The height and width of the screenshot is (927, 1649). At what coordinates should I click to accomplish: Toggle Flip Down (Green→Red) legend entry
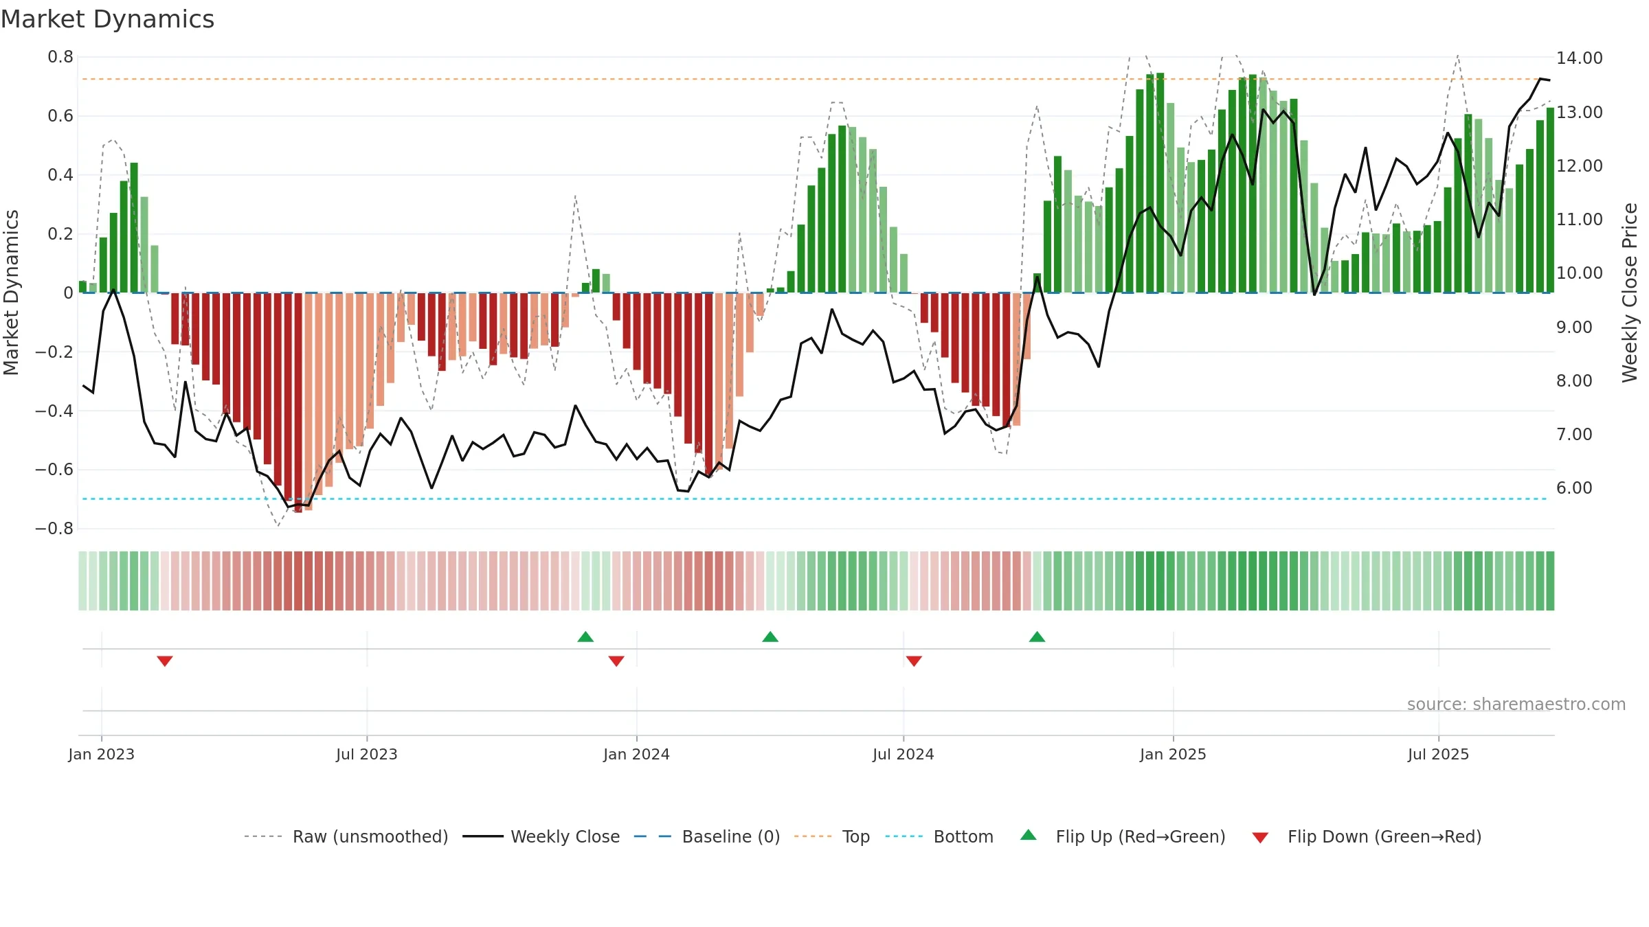tap(1367, 836)
